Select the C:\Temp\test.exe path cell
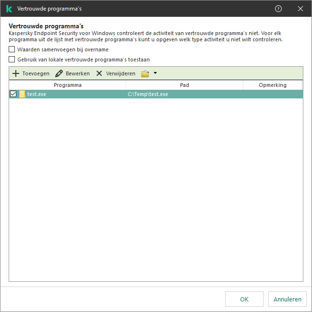 (148, 94)
